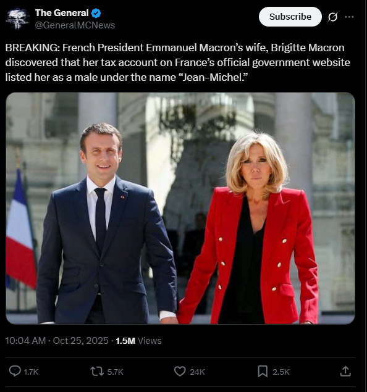367x392 pixels.
Task: Repost the tweet using the arrows icon
Action: coord(97,372)
